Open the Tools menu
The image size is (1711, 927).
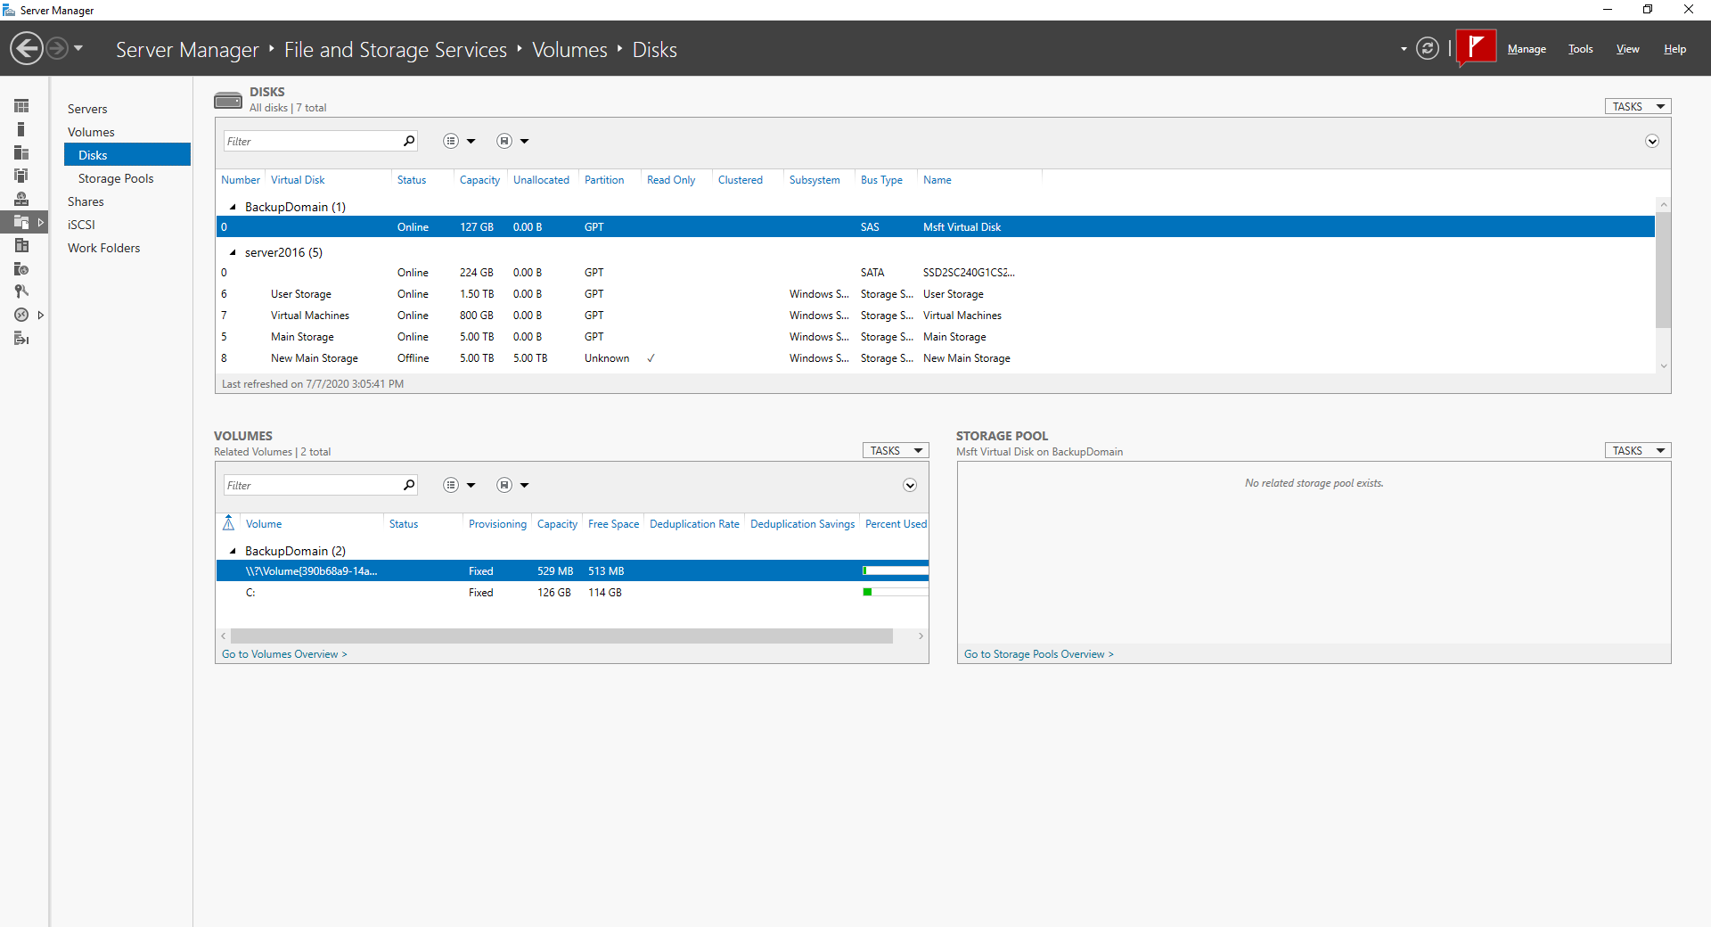coord(1581,49)
